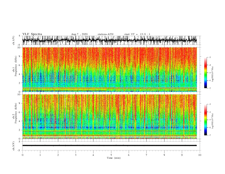Click the ch.2 spectrogram "2" kHz tick label
Viewport: 225px width, 174px height.
[20, 130]
